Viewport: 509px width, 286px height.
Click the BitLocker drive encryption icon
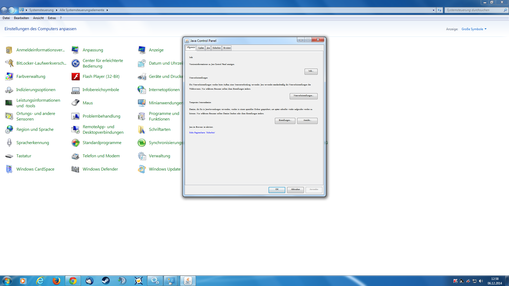pyautogui.click(x=9, y=63)
